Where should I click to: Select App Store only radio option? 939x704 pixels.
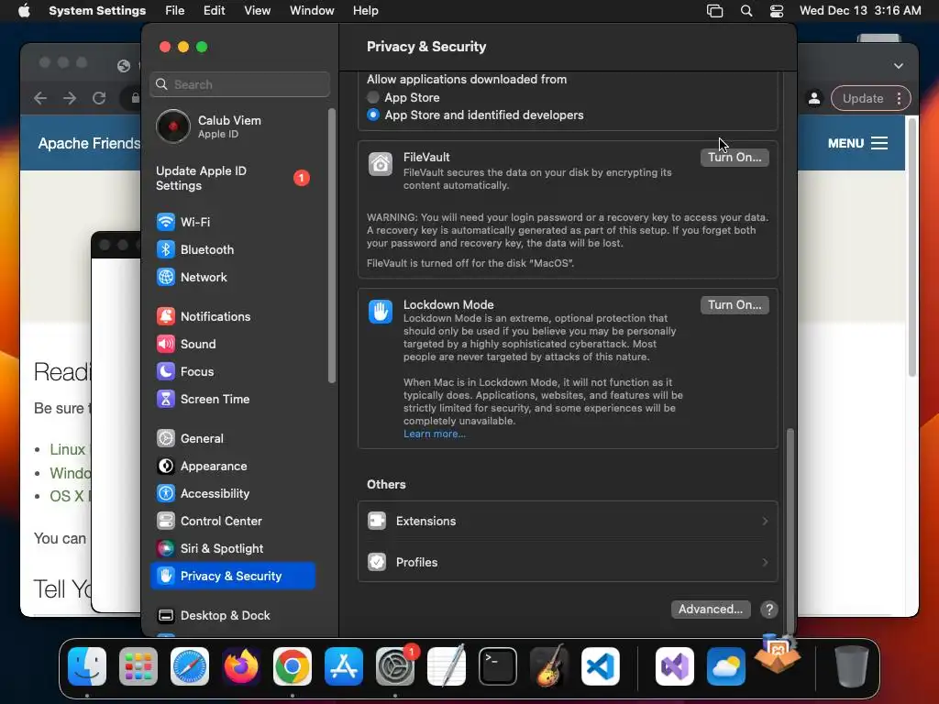(x=373, y=97)
